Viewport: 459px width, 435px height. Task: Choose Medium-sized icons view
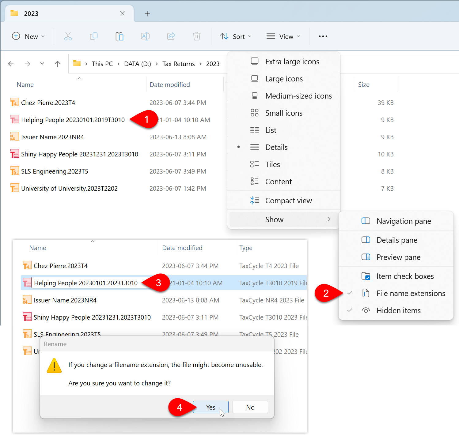(x=284, y=96)
